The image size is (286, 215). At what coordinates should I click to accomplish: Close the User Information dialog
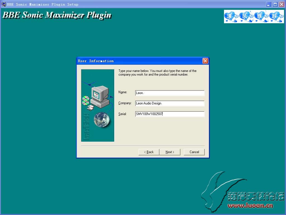pos(205,61)
